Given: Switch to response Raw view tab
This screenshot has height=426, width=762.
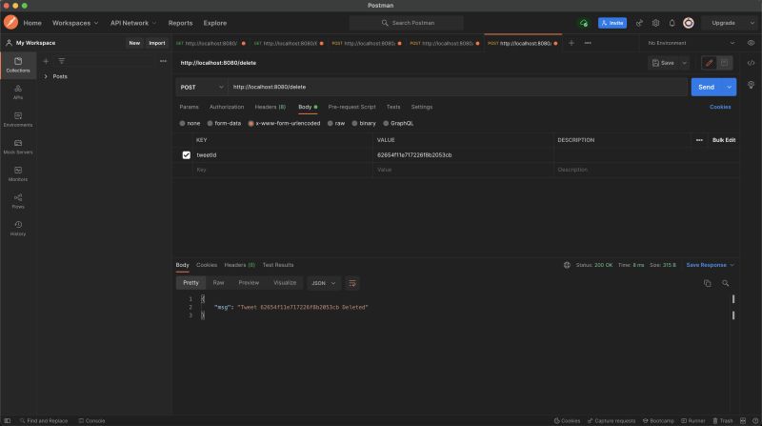Looking at the screenshot, I should [218, 283].
